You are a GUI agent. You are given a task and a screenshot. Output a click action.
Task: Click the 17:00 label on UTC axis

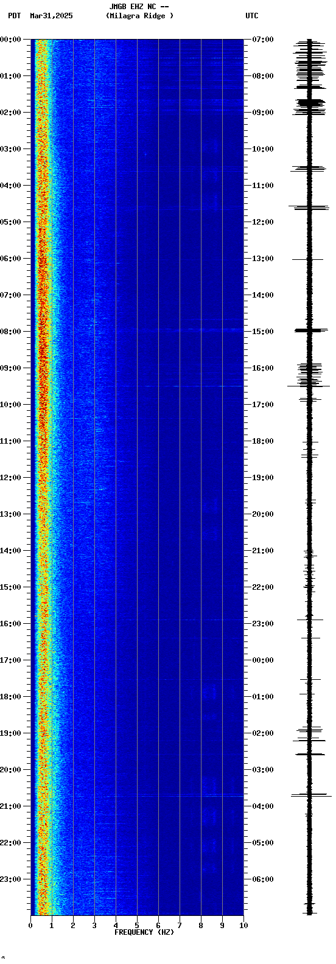tap(263, 405)
